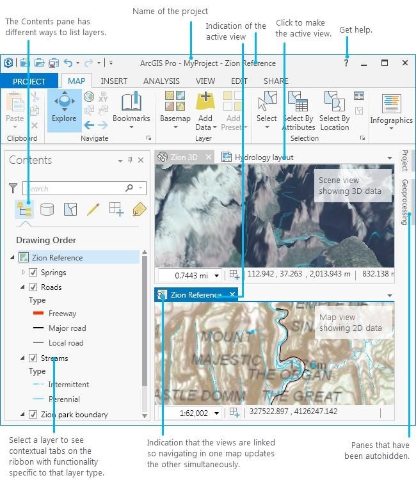
Task: Open Attribute Table icon in Selection group
Action: [x=359, y=96]
